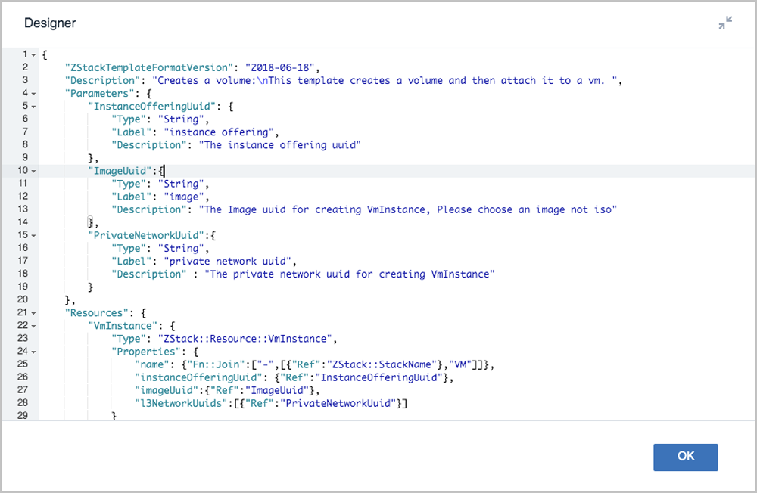Click the OK button

coord(686,457)
